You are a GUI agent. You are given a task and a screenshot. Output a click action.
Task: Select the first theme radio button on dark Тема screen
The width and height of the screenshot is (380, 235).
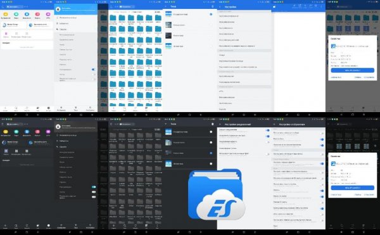[211, 132]
